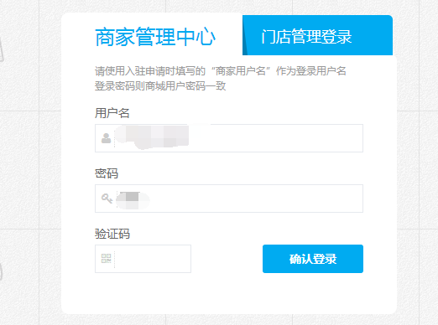Click the hint text mentioning 商家用户名
Image resolution: width=438 pixels, height=325 pixels.
(221, 71)
